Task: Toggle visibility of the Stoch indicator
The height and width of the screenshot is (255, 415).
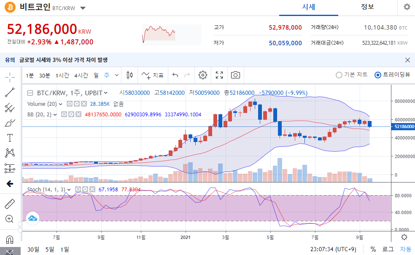Action: click(78, 189)
